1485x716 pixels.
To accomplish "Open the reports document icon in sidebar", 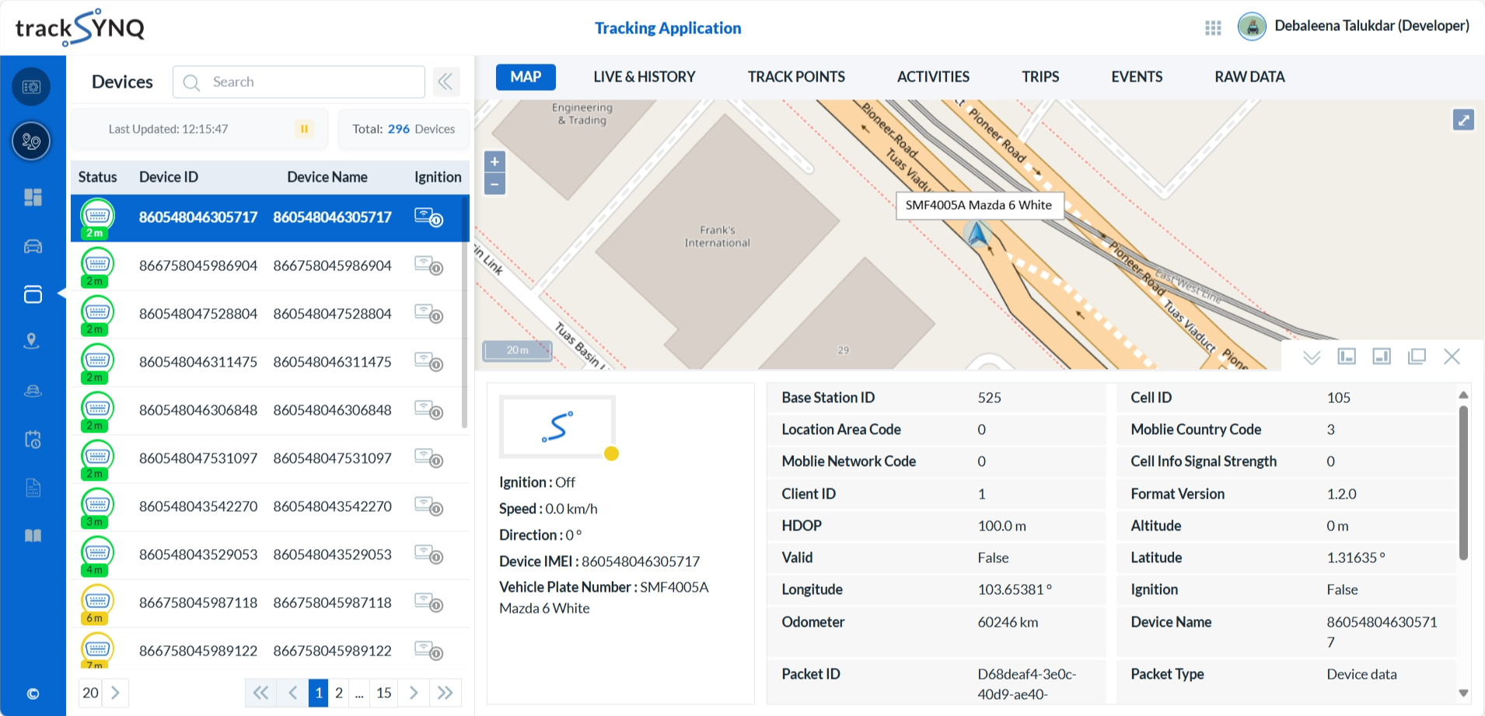I will (x=32, y=488).
